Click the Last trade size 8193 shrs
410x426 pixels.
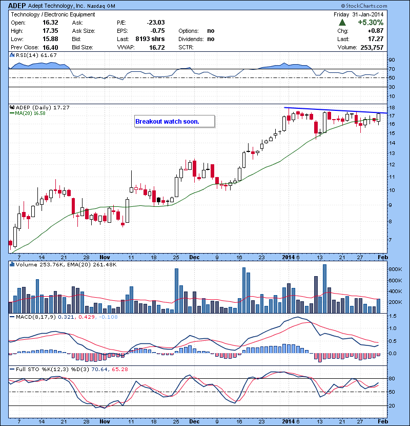(x=150, y=39)
